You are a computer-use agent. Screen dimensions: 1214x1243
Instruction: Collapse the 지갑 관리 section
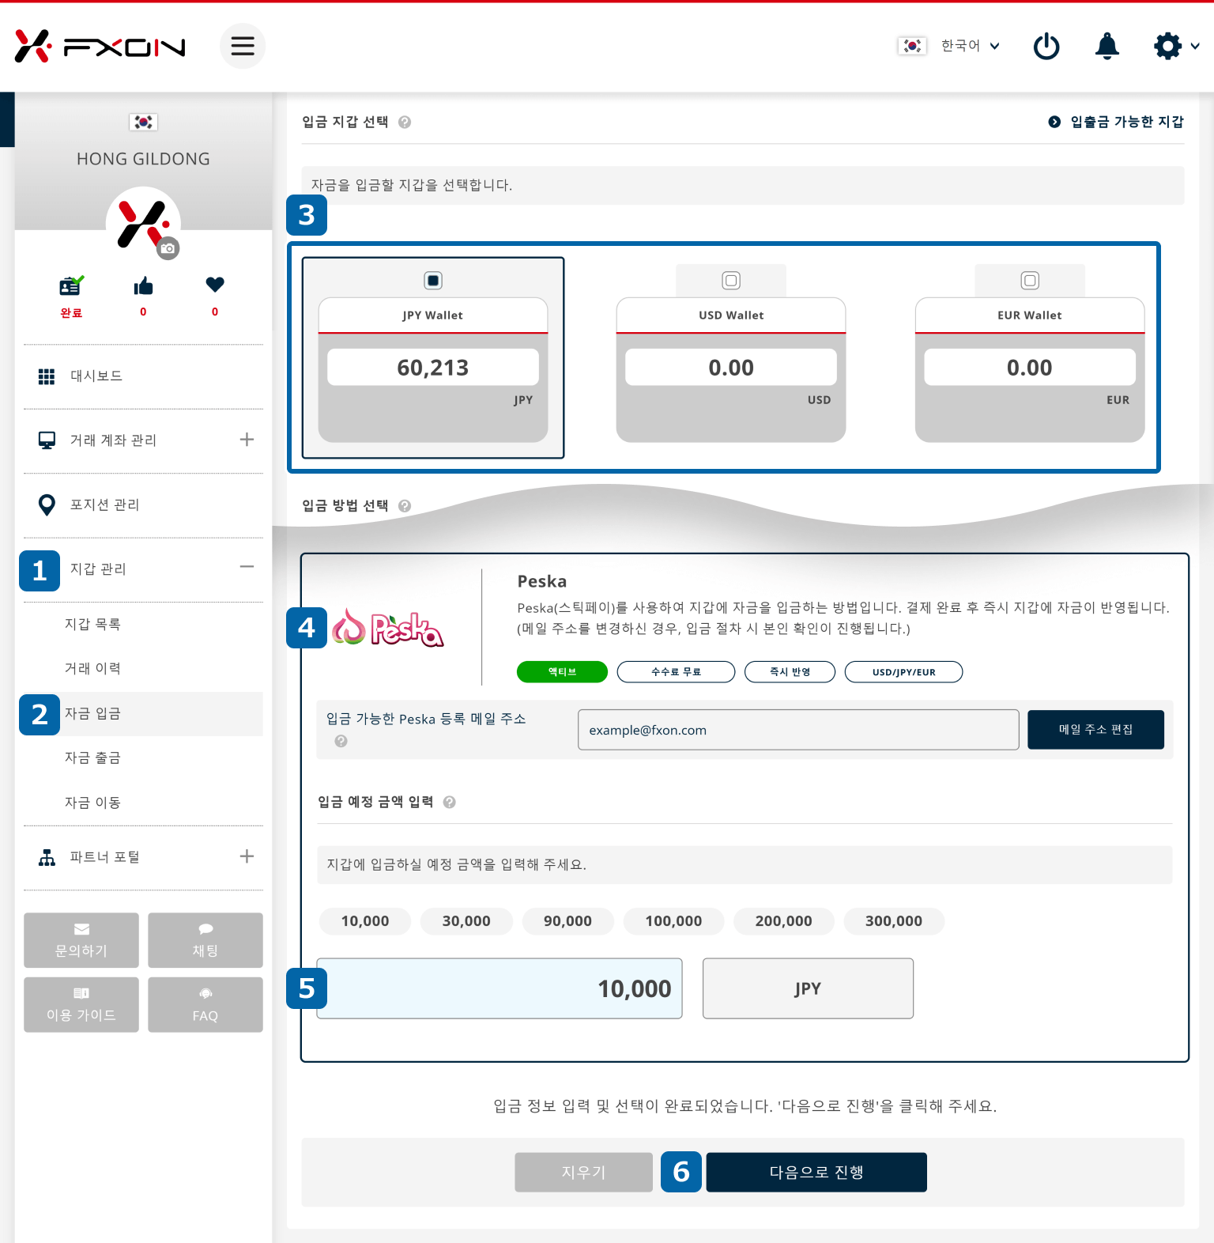247,567
